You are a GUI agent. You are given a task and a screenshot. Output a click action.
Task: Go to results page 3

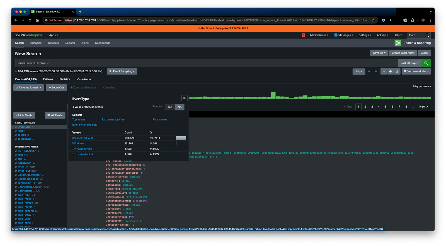point(372,107)
